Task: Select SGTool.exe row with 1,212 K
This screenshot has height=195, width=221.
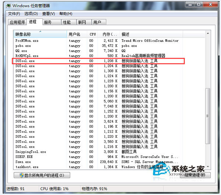Action: click(x=98, y=131)
